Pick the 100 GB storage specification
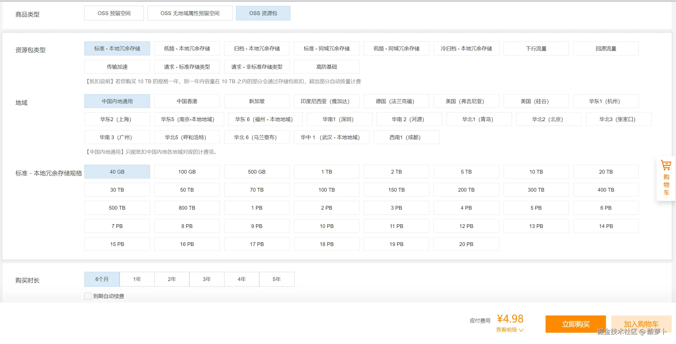 point(187,172)
